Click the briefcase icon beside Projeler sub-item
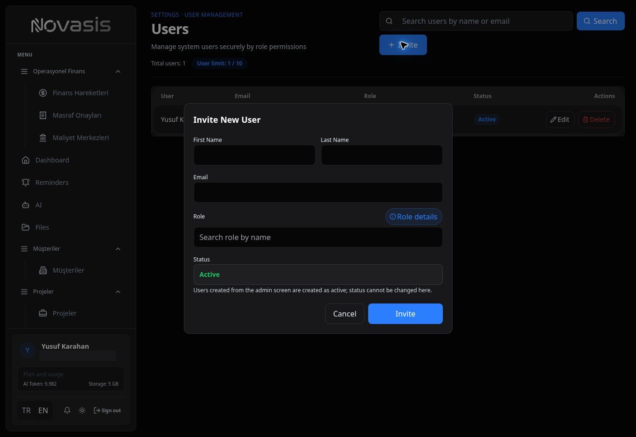Screen dimensions: 636x437 pyautogui.click(x=43, y=313)
